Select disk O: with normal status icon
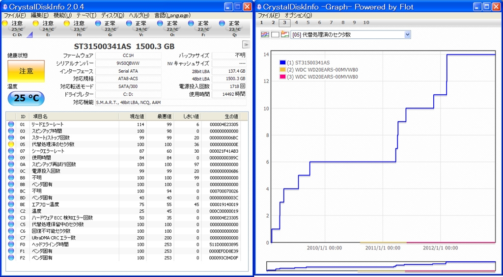The width and height of the screenshot is (503, 277). [172, 28]
